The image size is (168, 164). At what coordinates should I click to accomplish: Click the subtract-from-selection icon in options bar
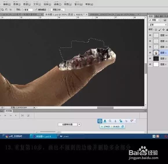pos(7,10)
